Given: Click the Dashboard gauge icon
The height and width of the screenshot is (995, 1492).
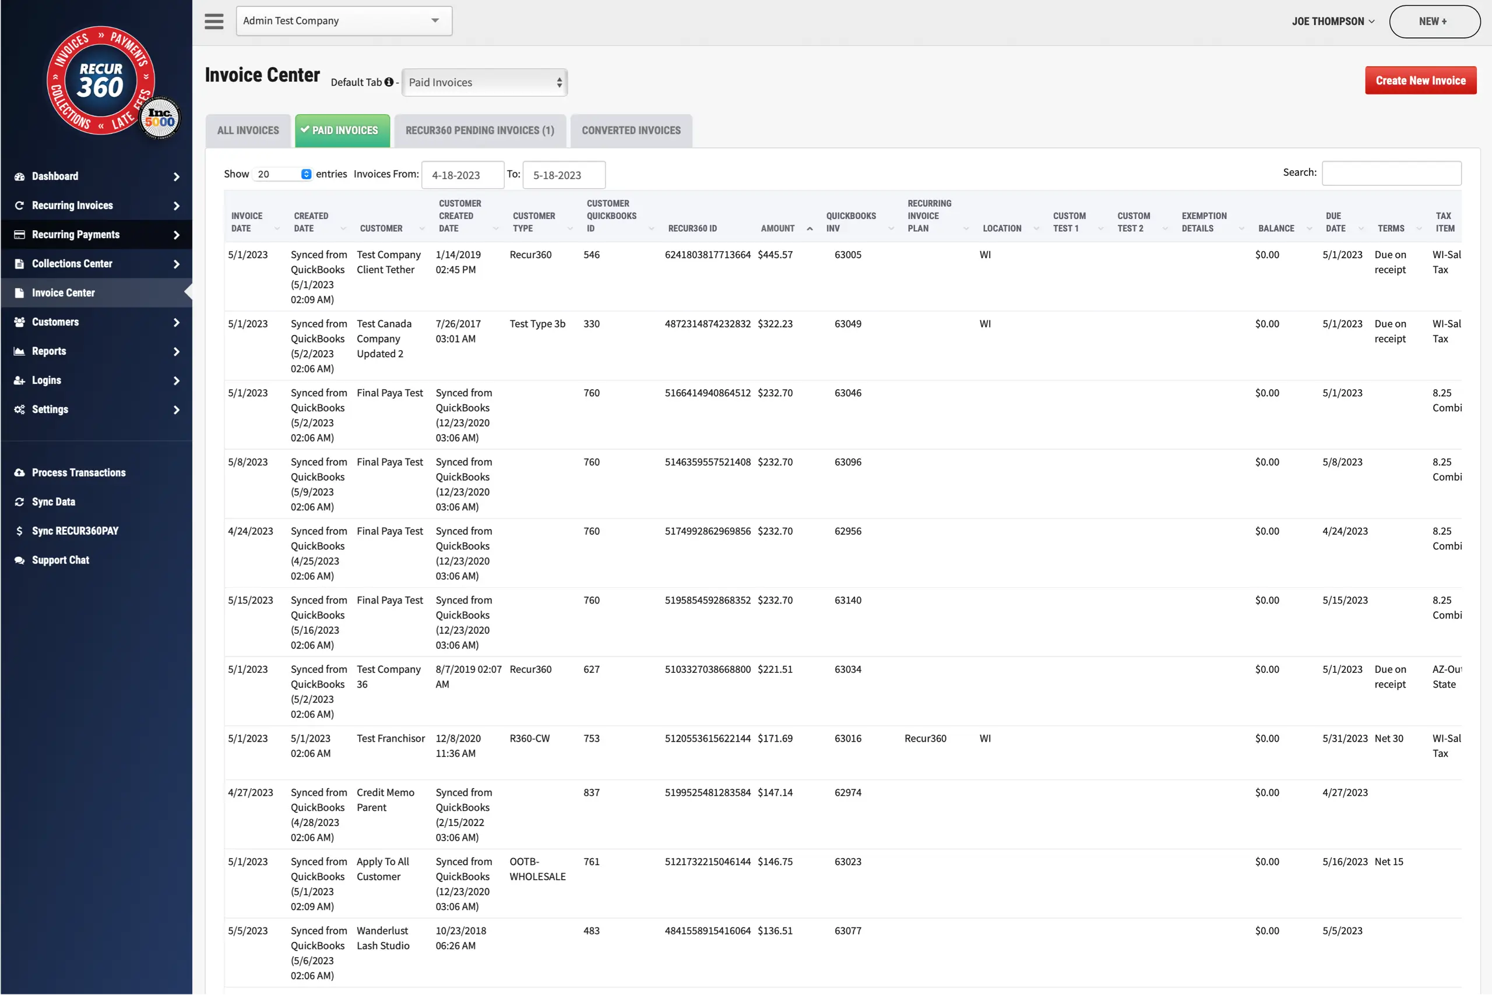Looking at the screenshot, I should (x=20, y=177).
